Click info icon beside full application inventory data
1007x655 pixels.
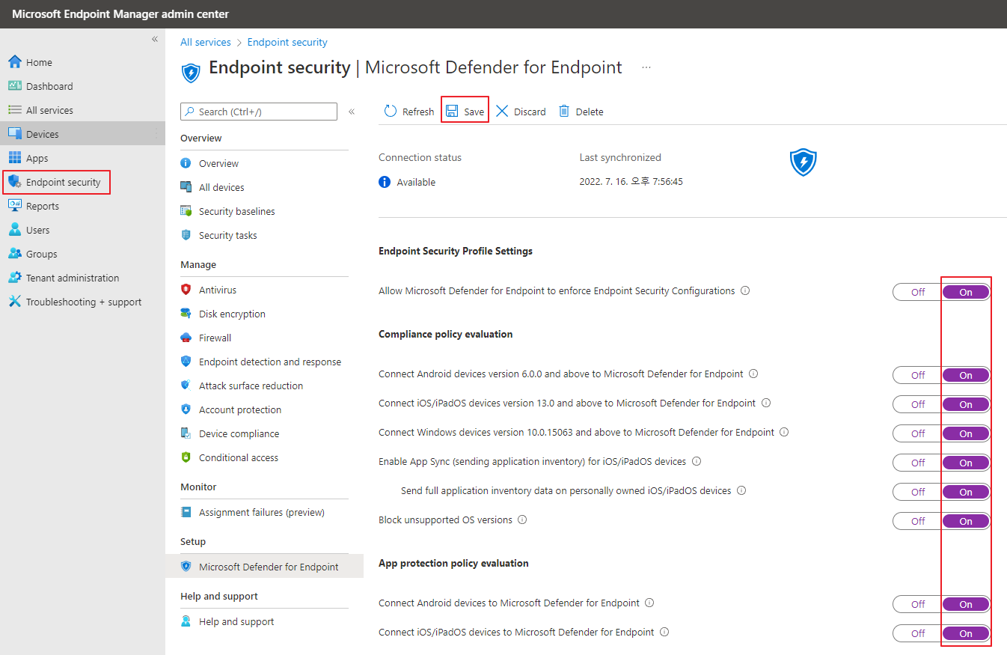(741, 490)
